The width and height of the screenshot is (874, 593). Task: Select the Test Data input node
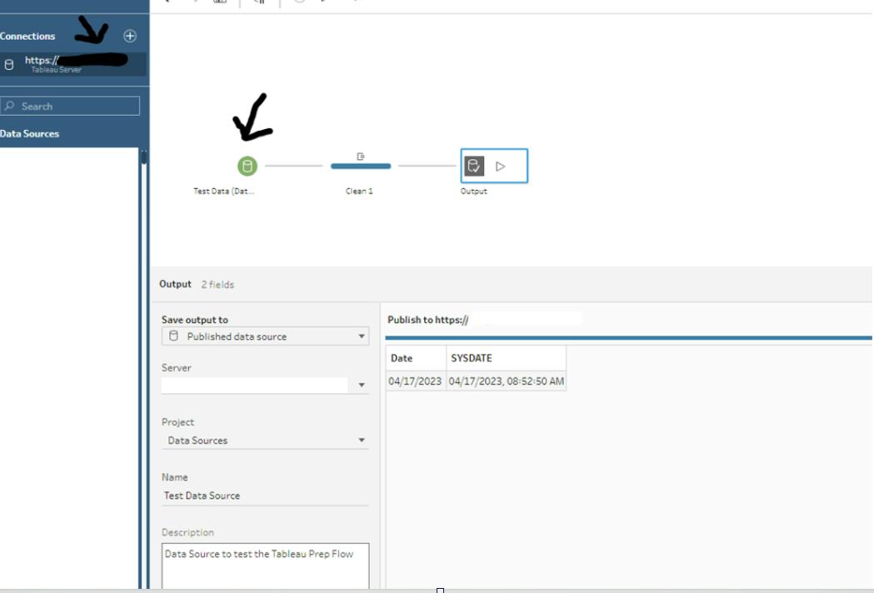pos(246,165)
